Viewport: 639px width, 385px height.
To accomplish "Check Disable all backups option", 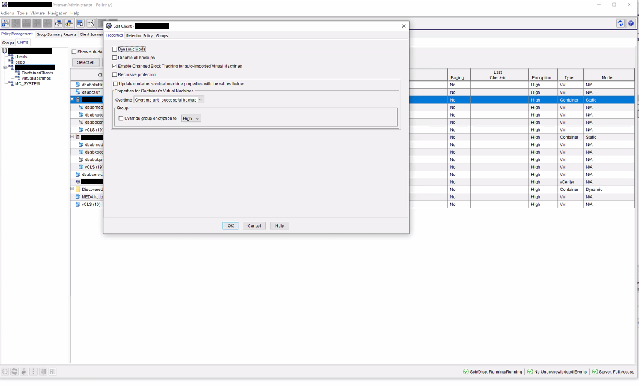I will pyautogui.click(x=115, y=58).
